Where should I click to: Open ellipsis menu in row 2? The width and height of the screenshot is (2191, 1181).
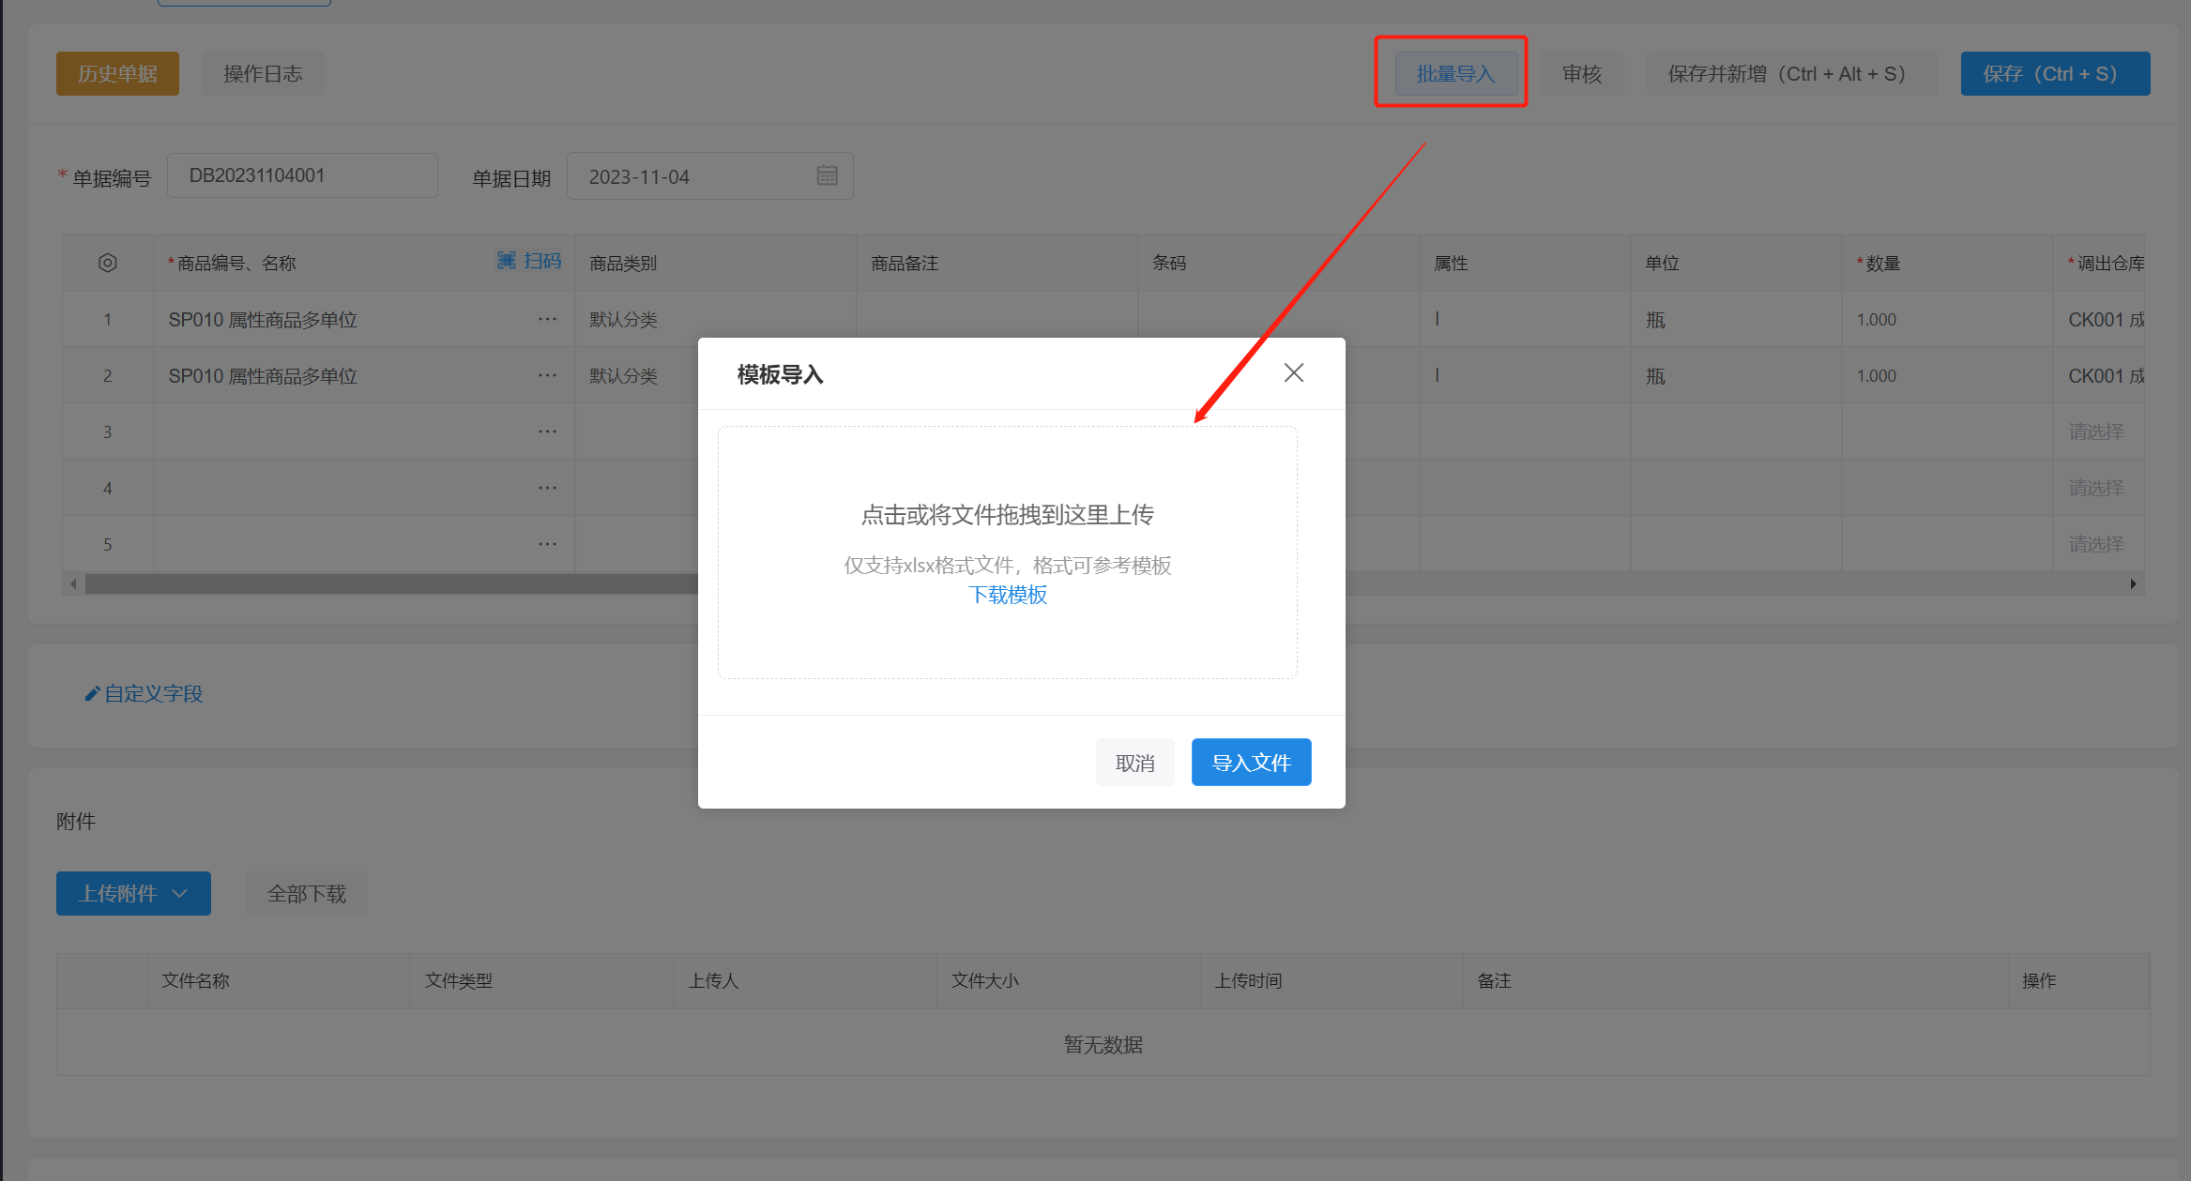[x=548, y=375]
